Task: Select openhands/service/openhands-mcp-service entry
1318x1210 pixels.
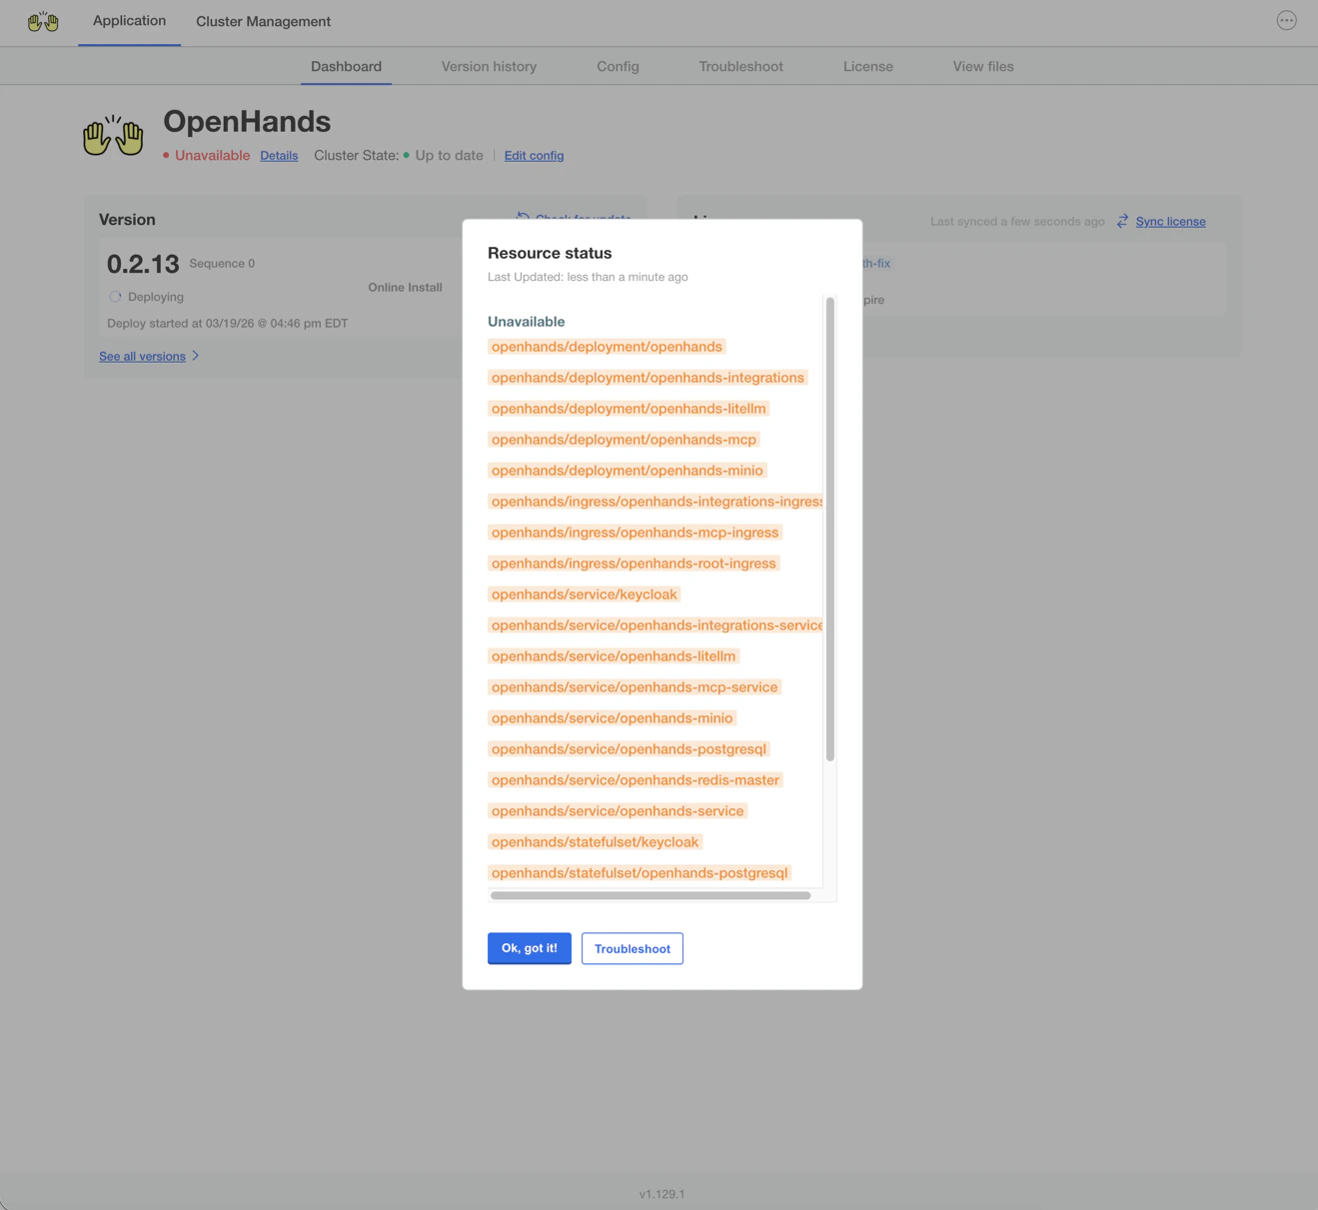Action: pyautogui.click(x=635, y=687)
